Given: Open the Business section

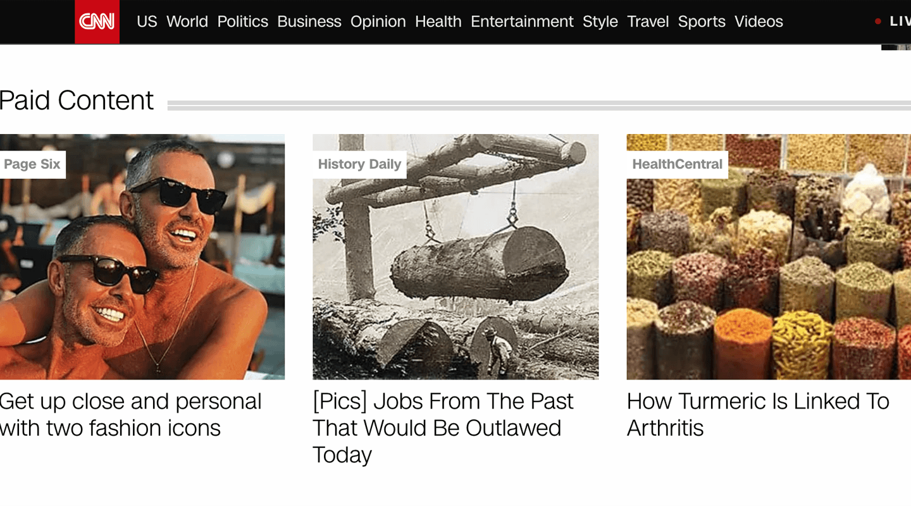Looking at the screenshot, I should tap(309, 22).
